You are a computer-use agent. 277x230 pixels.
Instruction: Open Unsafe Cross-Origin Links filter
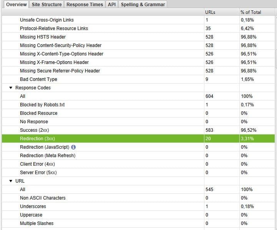coord(46,20)
